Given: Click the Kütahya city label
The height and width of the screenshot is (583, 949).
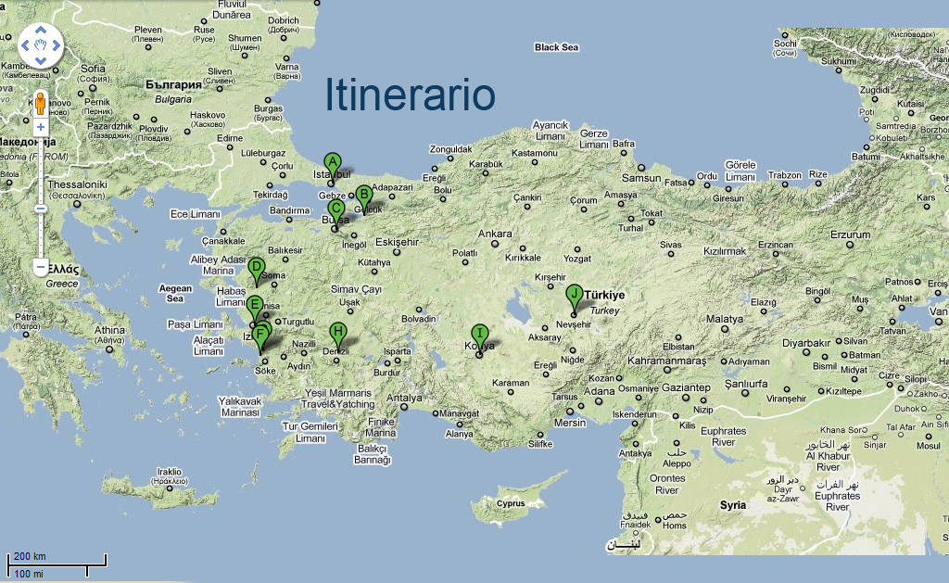Looking at the screenshot, I should click(374, 262).
